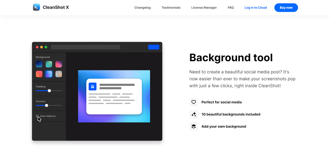
Task: Select the dark blue gradient background swatch
Action: pyautogui.click(x=39, y=64)
